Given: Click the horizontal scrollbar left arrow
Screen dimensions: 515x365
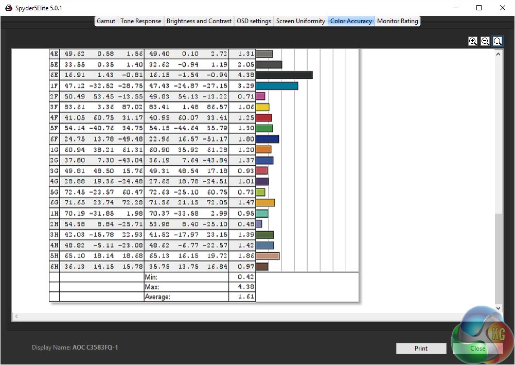Looking at the screenshot, I should click(x=16, y=317).
